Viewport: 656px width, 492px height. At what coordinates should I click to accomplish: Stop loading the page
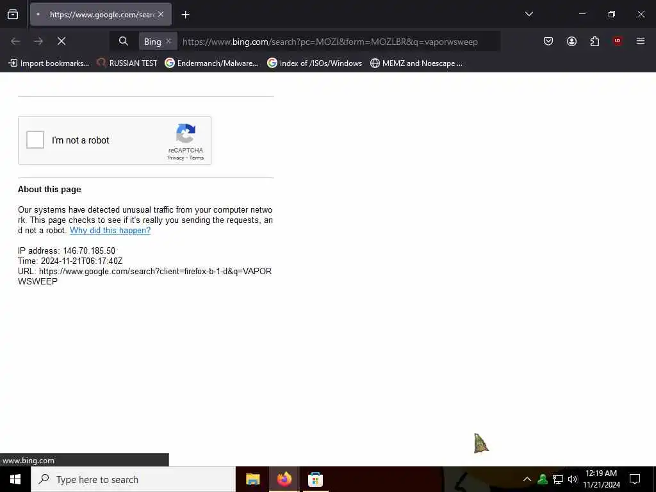[x=61, y=42]
